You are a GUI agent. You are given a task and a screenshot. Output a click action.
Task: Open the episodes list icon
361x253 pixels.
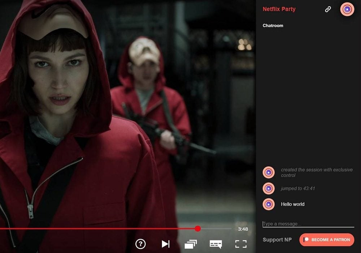tap(191, 244)
